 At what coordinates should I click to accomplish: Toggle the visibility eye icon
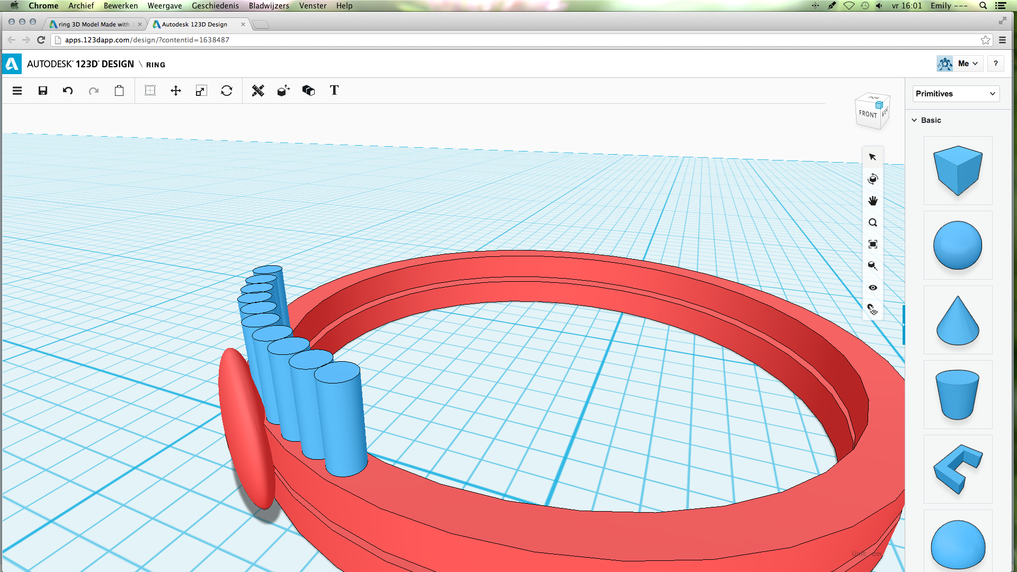[873, 288]
